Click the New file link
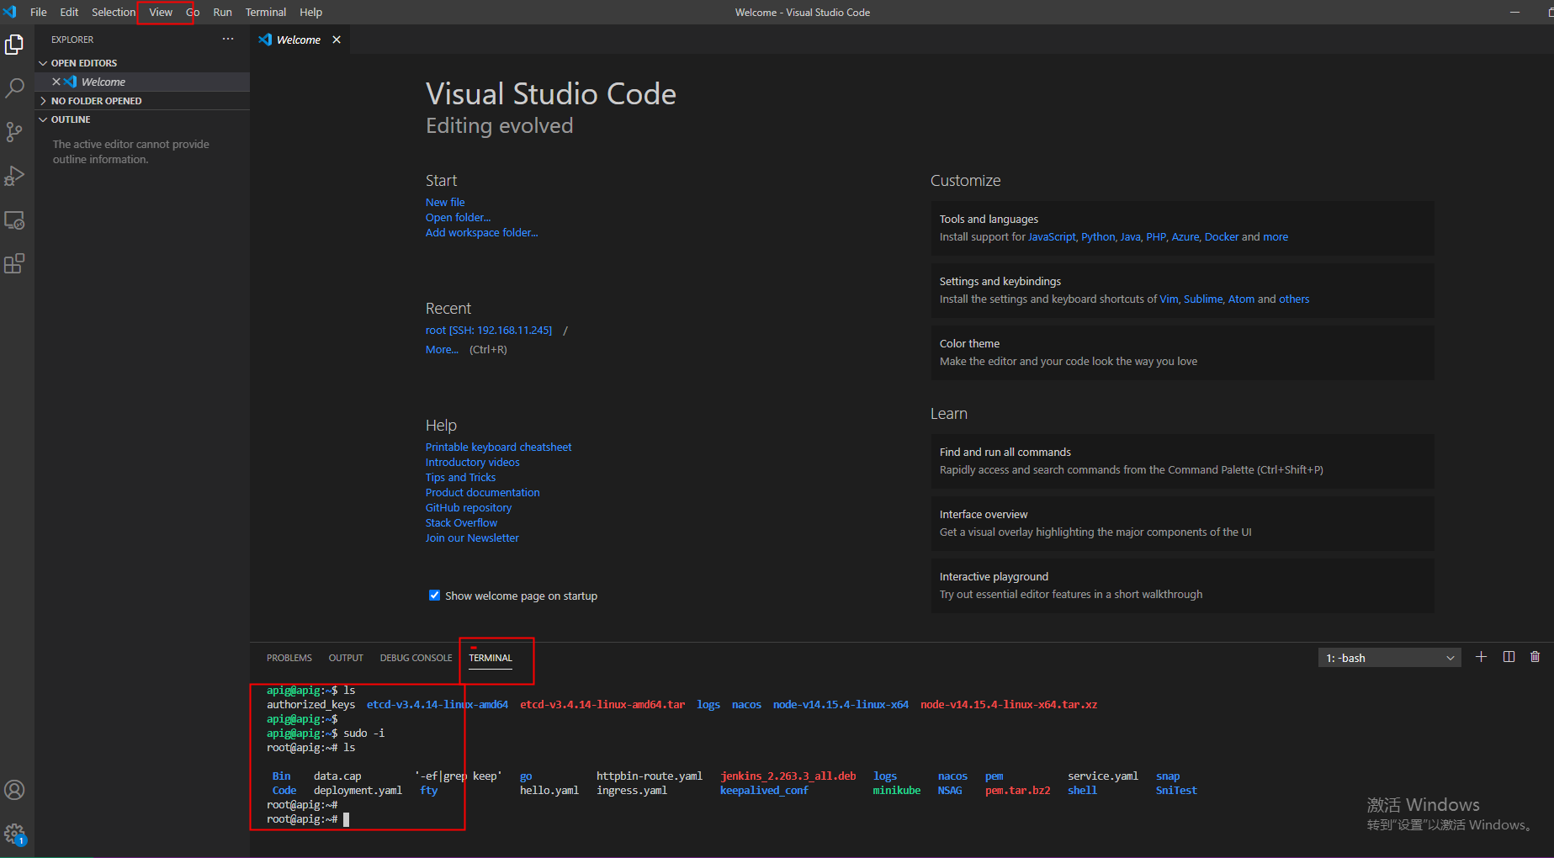Image resolution: width=1554 pixels, height=858 pixels. pyautogui.click(x=445, y=202)
